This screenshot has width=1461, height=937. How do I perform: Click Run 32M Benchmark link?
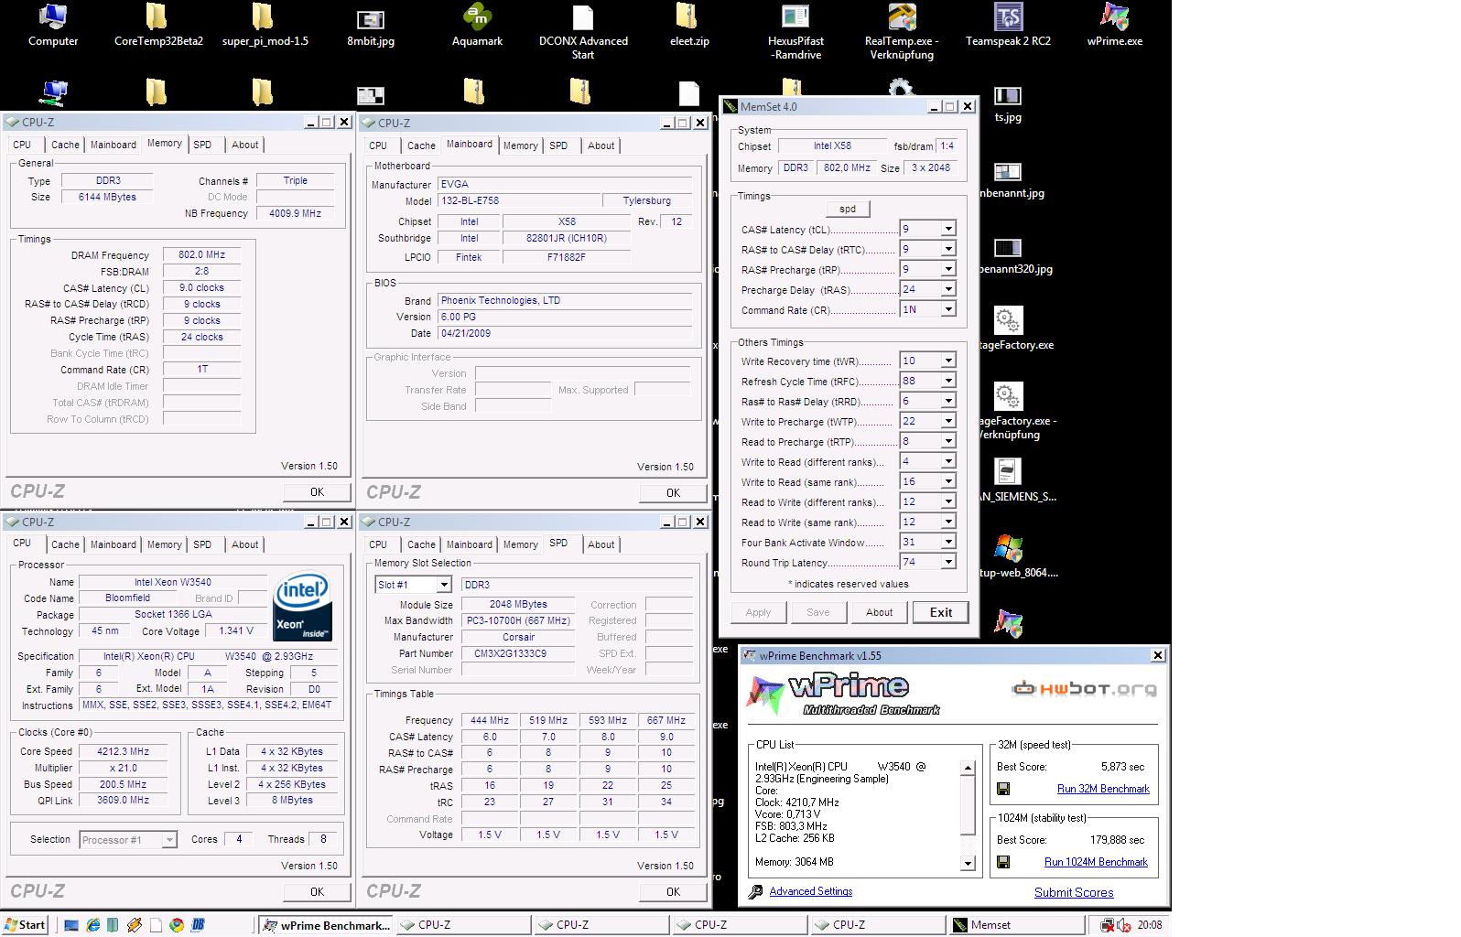[1103, 789]
